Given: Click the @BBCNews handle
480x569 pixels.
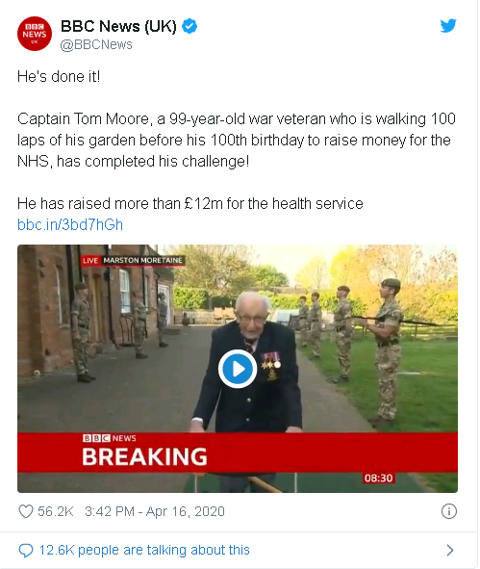Looking at the screenshot, I should point(96,44).
